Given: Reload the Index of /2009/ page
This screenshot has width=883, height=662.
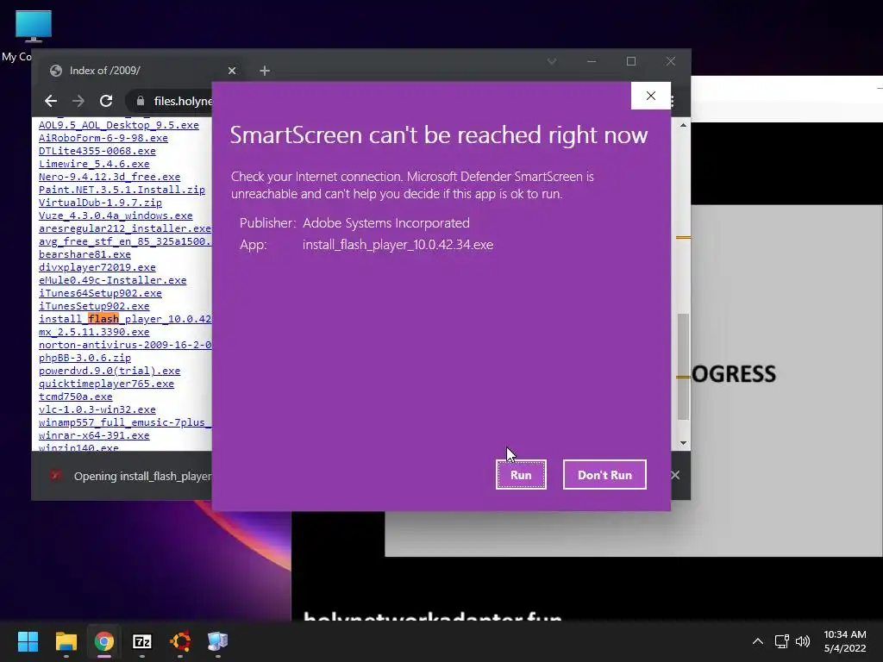Looking at the screenshot, I should [x=106, y=101].
